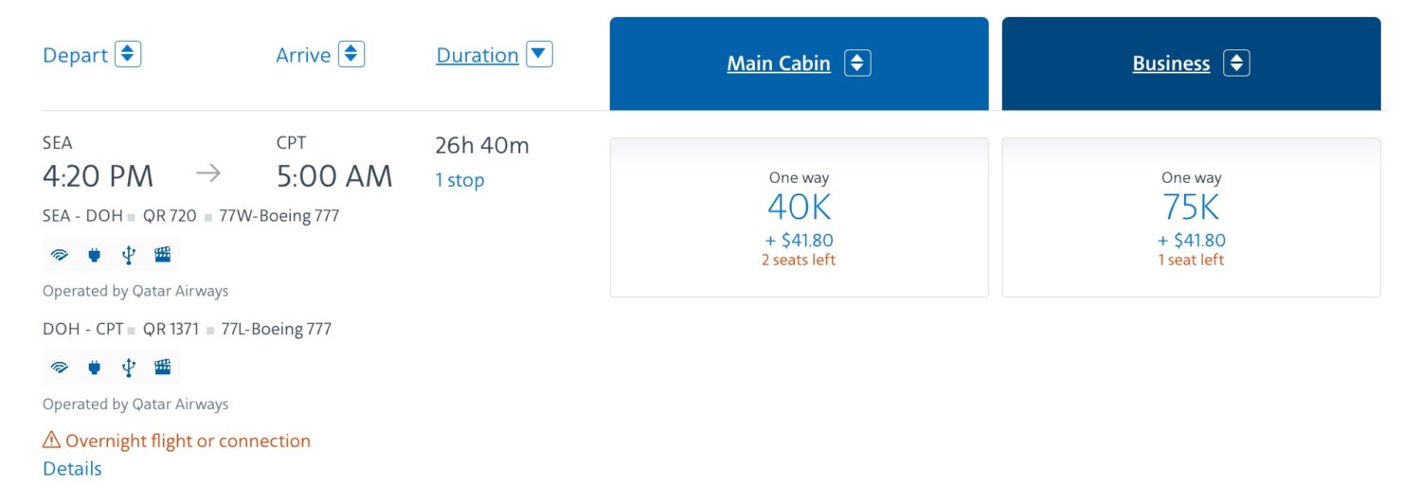Toggle the Depart sort arrows
The width and height of the screenshot is (1421, 487).
(128, 54)
